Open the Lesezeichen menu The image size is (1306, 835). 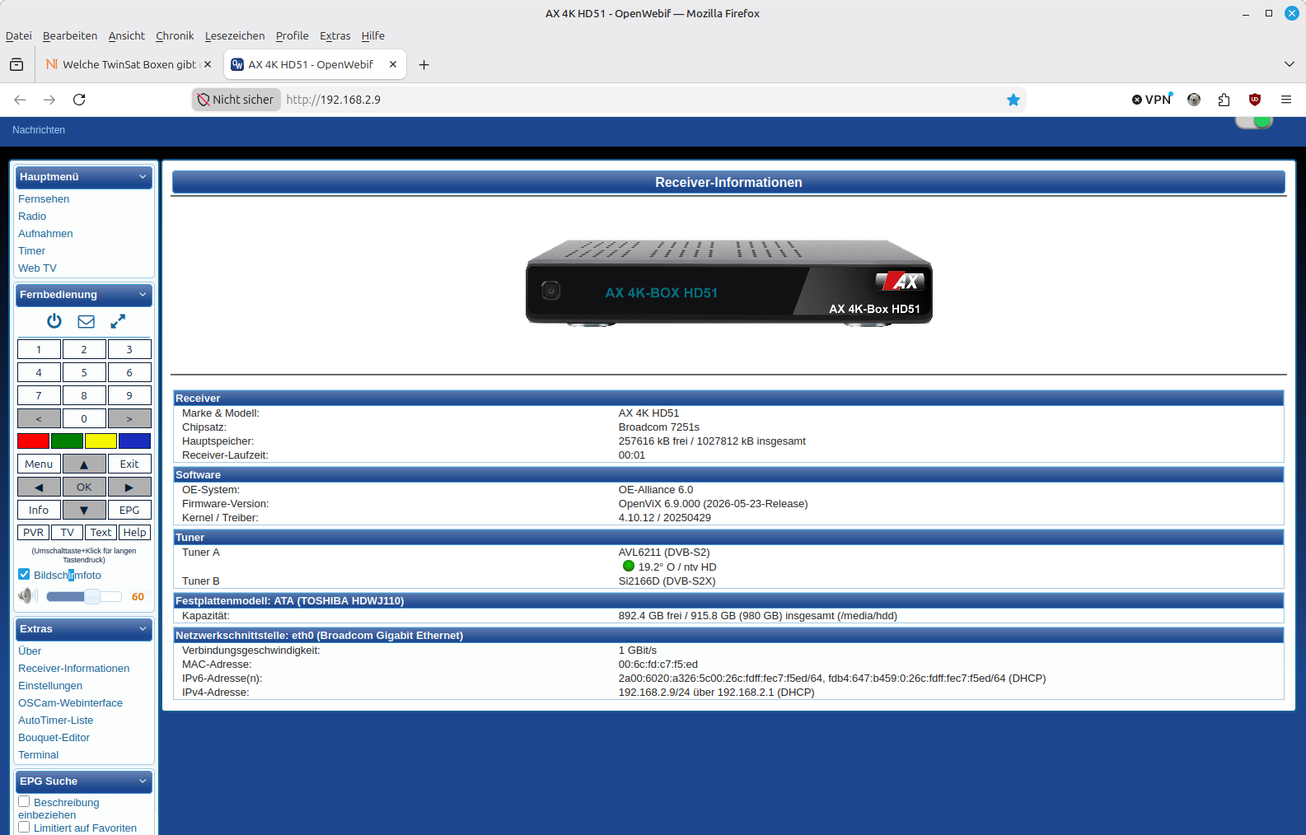(x=235, y=35)
